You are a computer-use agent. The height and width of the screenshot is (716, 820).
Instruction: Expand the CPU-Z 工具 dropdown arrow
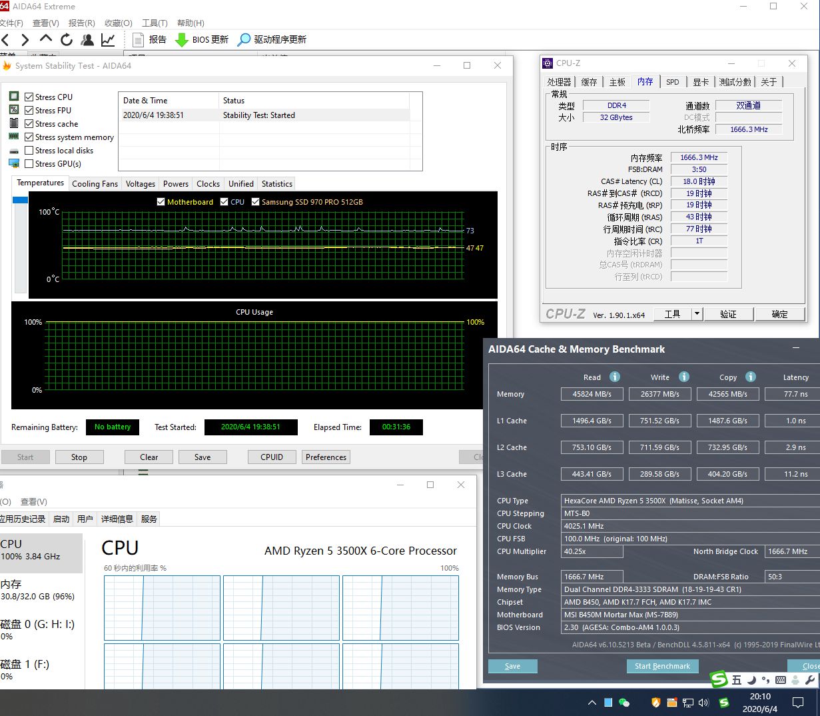point(697,314)
